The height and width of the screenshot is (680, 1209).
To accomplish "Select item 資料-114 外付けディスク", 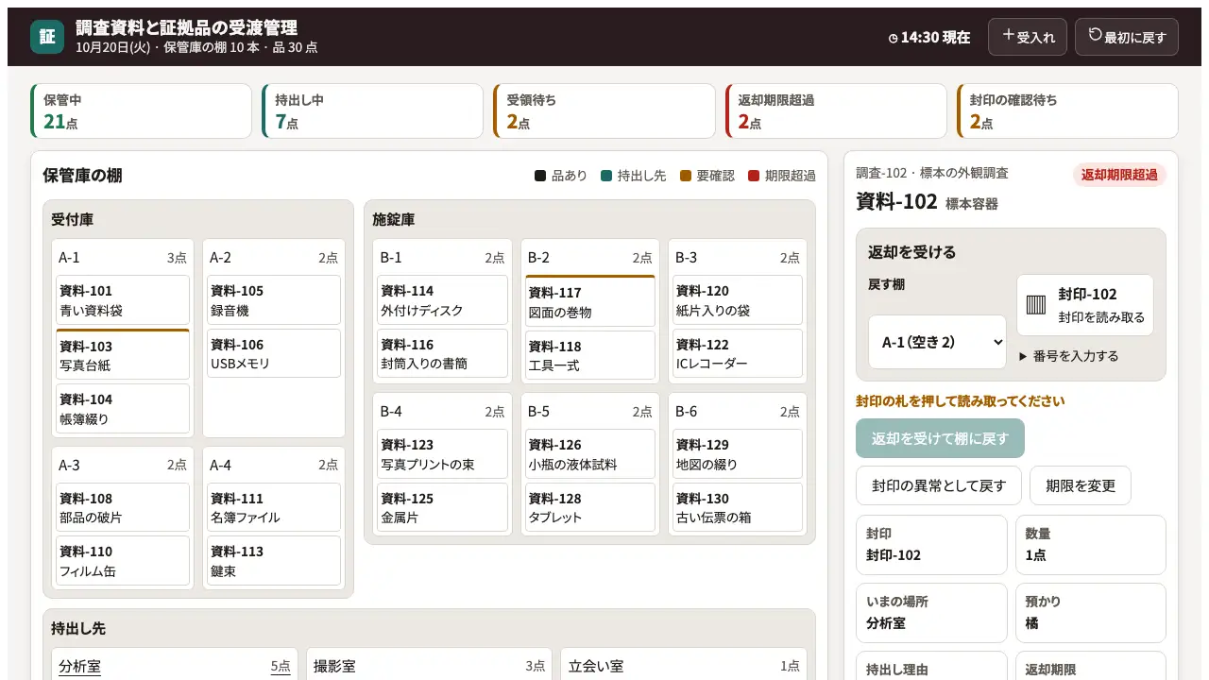I will [x=442, y=300].
